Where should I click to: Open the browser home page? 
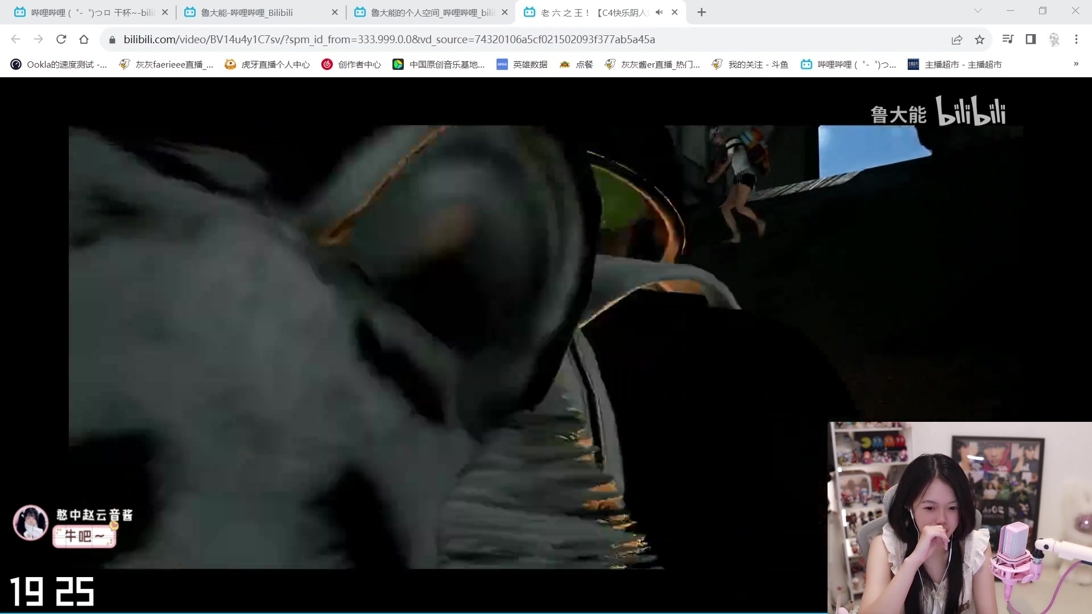coord(84,39)
